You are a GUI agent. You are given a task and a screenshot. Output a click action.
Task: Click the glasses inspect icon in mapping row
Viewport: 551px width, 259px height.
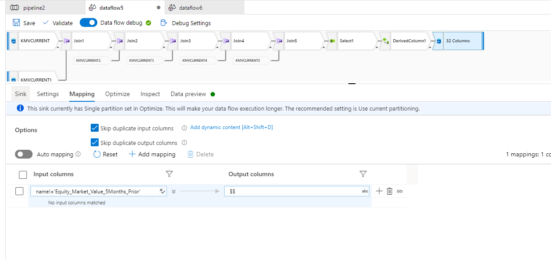399,191
